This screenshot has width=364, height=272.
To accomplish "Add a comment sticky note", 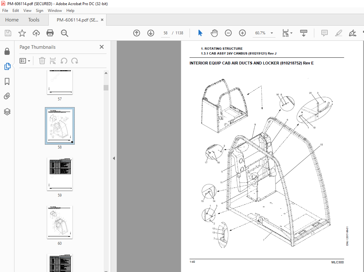I will click(324, 33).
